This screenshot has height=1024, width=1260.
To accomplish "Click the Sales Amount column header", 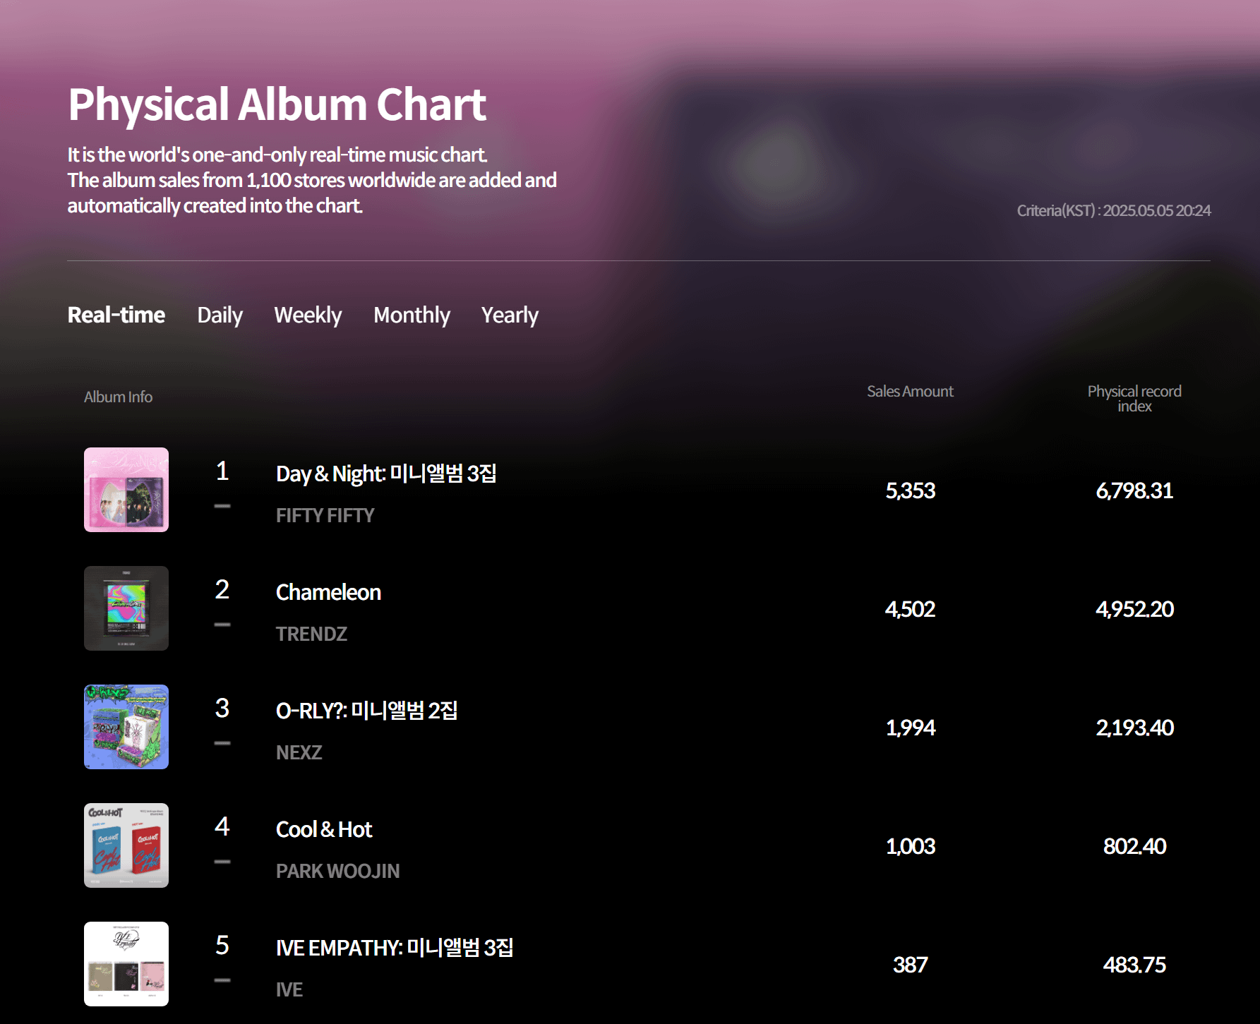I will coord(910,391).
